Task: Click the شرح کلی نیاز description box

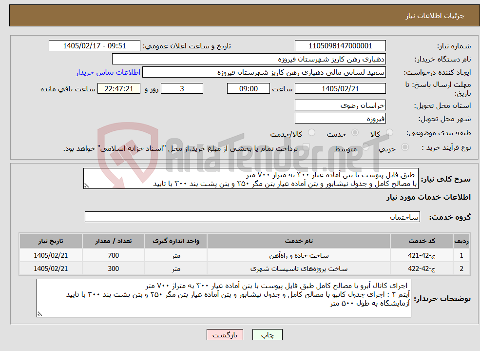Action: 250,178
